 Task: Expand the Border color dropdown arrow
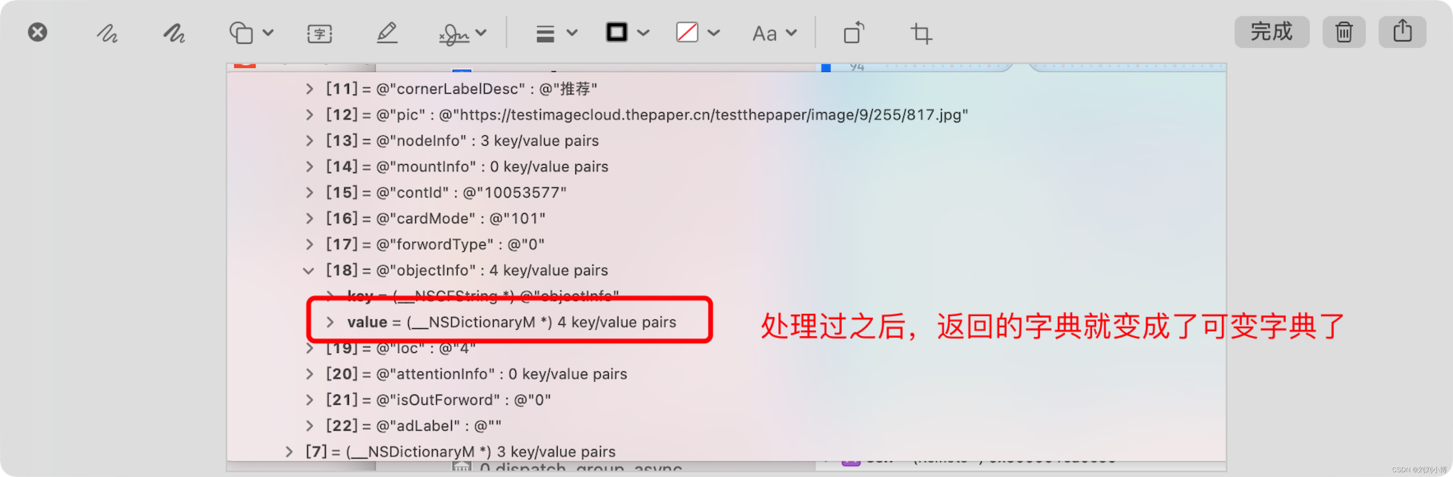coord(643,33)
